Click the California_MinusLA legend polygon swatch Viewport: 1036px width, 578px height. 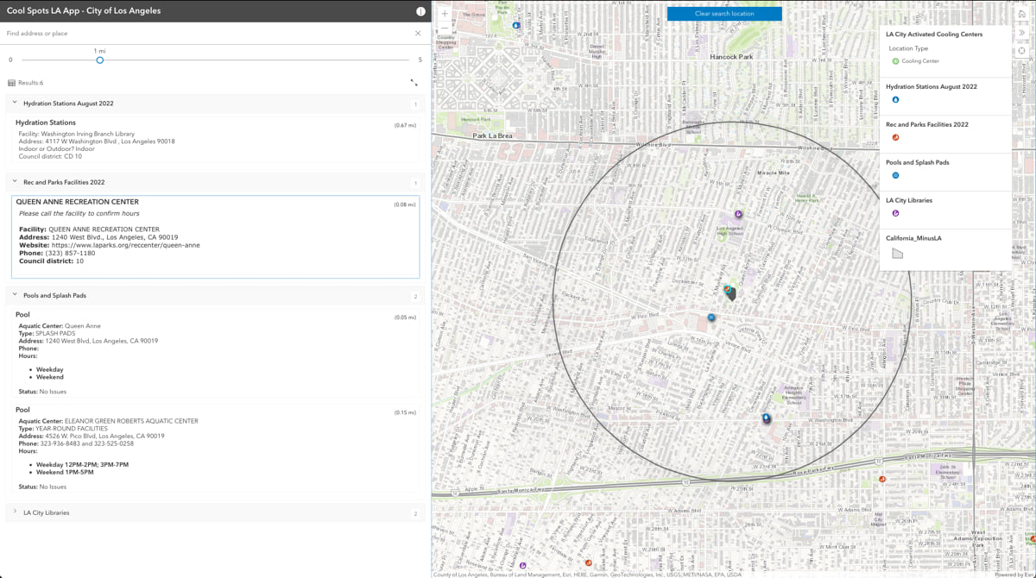[x=897, y=254]
